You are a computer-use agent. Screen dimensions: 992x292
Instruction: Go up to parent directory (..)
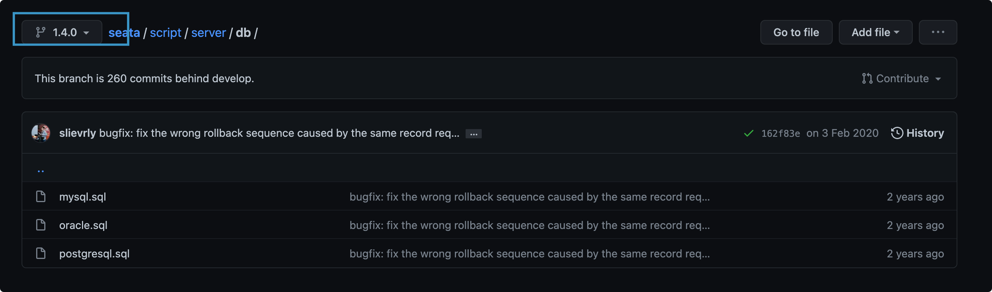click(41, 170)
